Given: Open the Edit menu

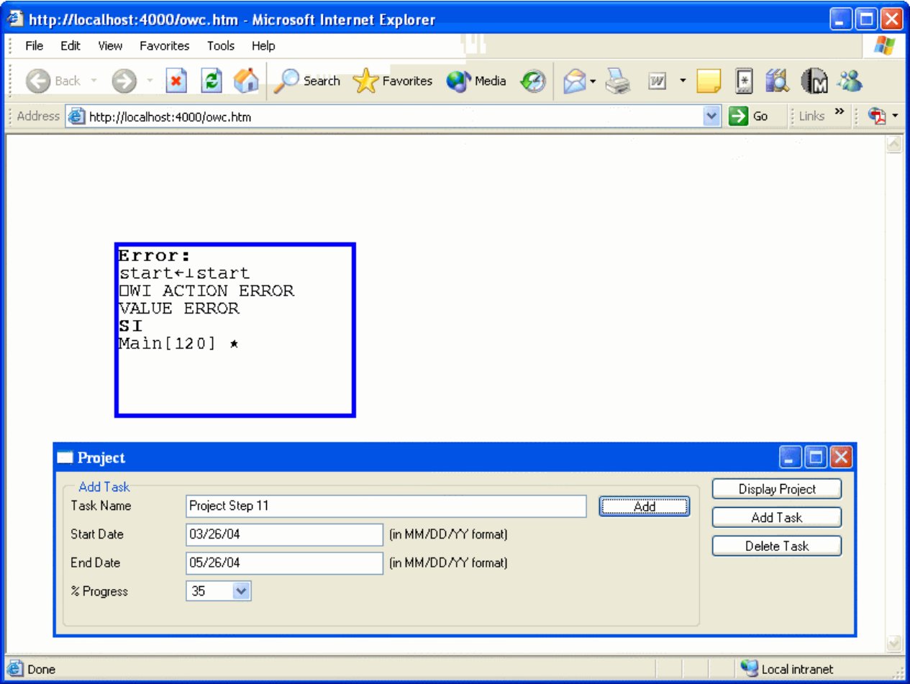Looking at the screenshot, I should [x=70, y=45].
